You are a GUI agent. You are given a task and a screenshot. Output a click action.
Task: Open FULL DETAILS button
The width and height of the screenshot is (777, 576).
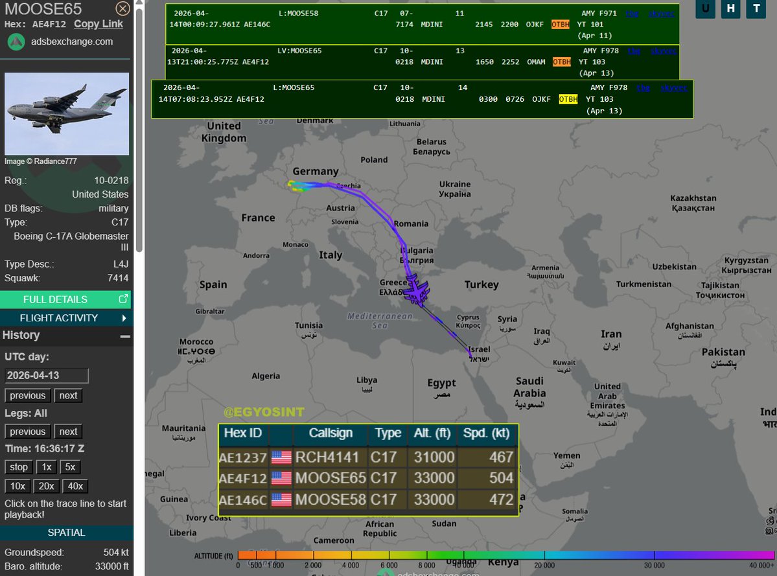coord(65,299)
